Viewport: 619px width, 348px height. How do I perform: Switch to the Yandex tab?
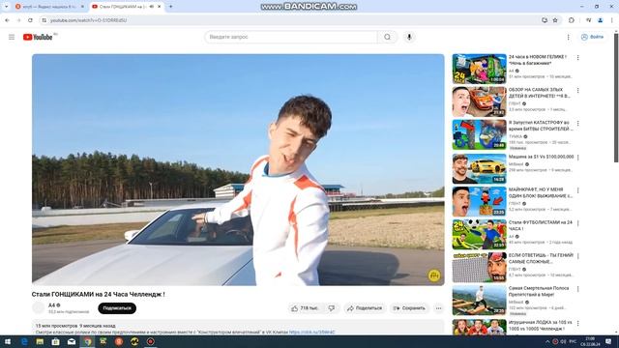[49, 7]
